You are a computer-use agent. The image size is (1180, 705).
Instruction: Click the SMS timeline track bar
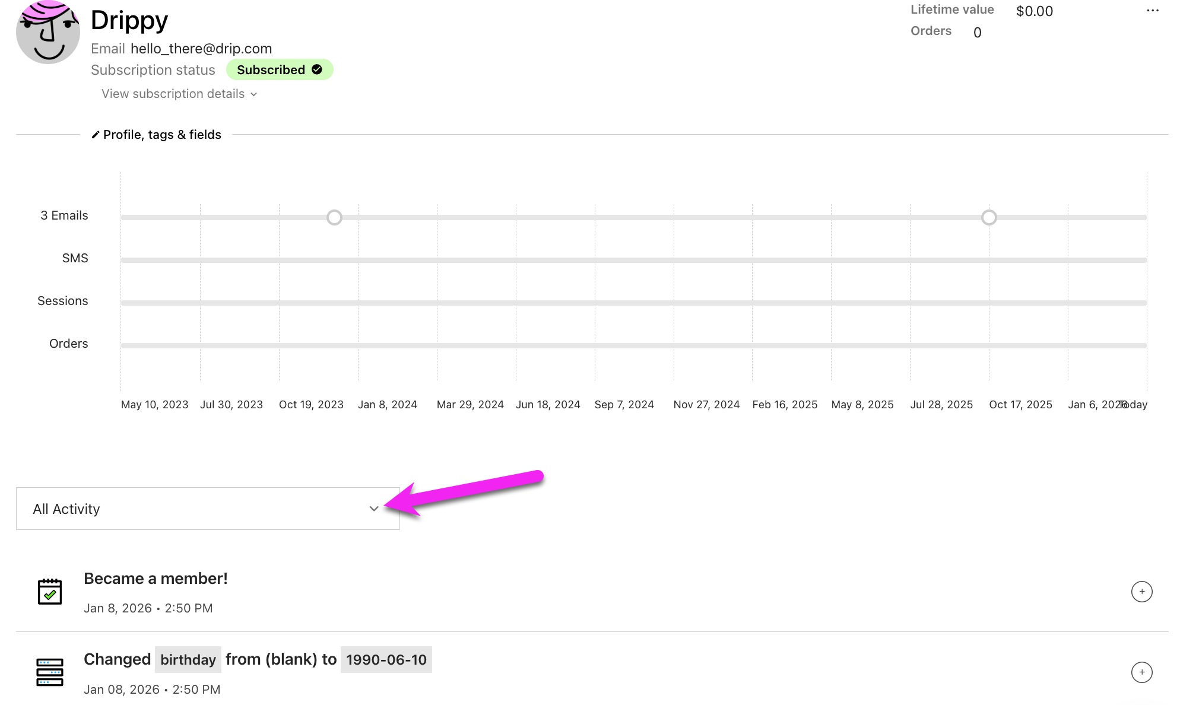[633, 260]
